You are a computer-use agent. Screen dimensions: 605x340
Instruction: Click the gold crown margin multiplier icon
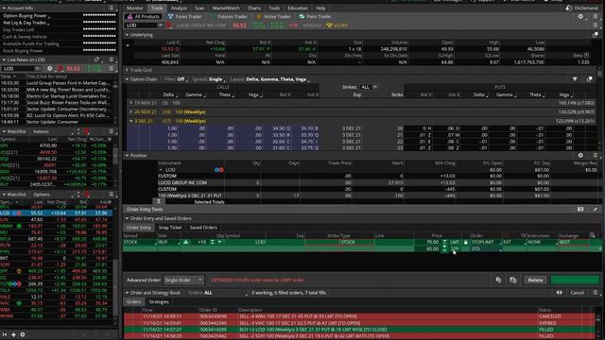click(329, 25)
